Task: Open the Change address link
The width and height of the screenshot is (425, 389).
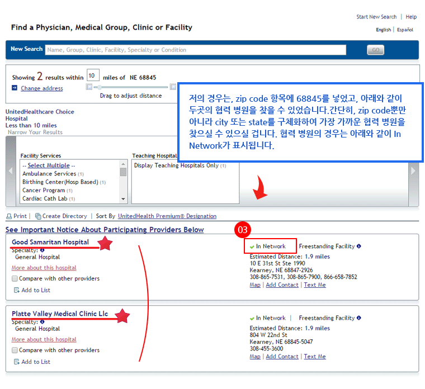Action: [42, 88]
